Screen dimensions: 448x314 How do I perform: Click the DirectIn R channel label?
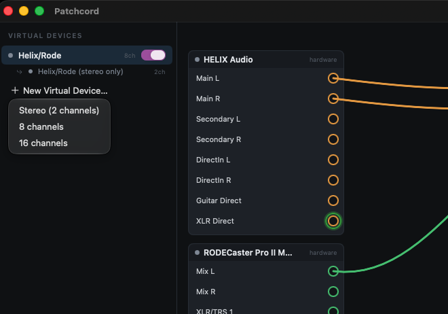click(x=213, y=180)
